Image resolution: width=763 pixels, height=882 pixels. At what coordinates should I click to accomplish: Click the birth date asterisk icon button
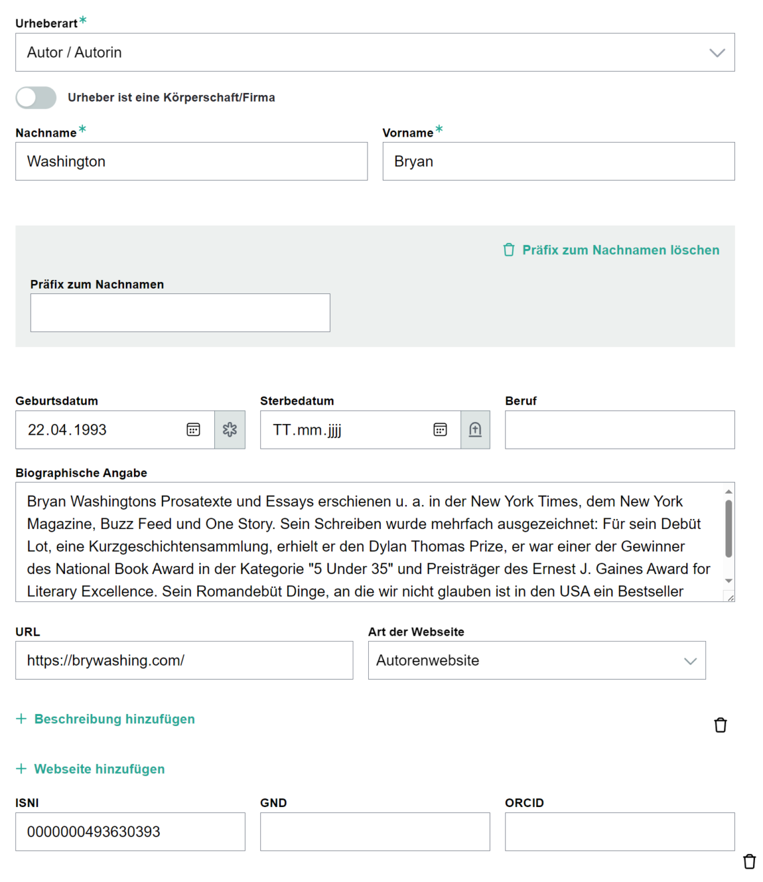pyautogui.click(x=230, y=430)
